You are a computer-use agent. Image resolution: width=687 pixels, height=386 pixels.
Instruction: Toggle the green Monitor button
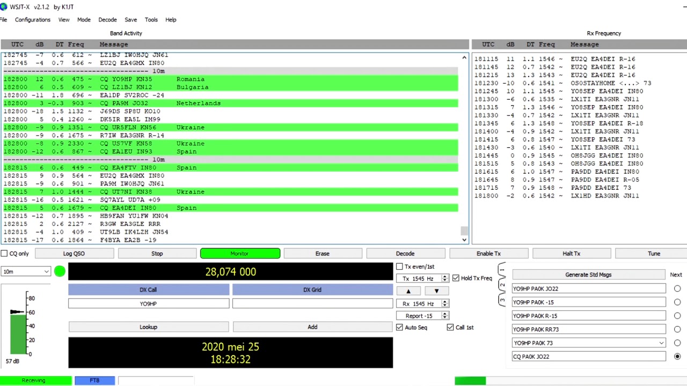[240, 254]
